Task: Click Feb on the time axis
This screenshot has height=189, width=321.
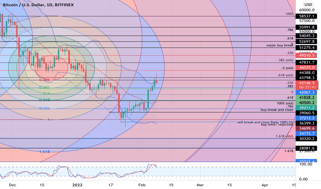Action: [x=142, y=185]
